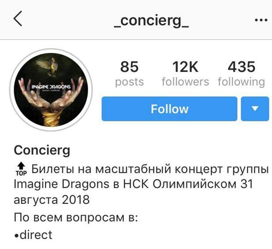The width and height of the screenshot is (272, 249).
Task: View the 435 following count
Action: point(241,67)
